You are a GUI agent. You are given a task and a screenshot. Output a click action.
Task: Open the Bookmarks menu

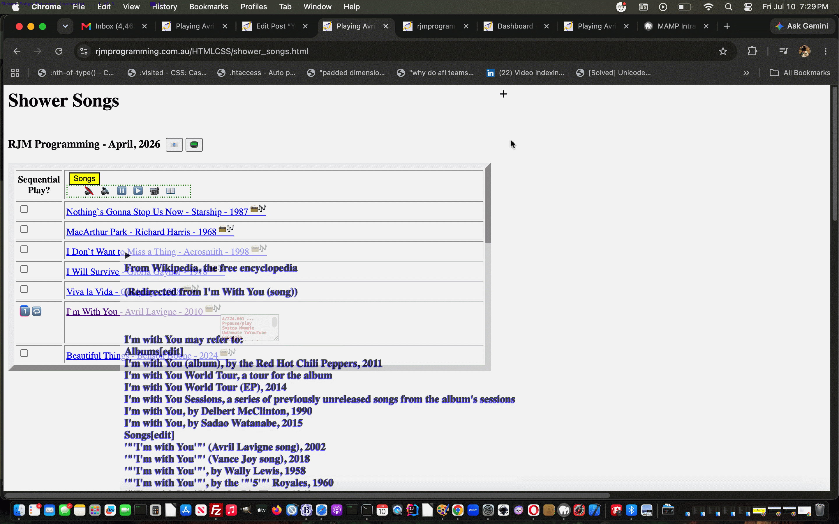pos(209,7)
